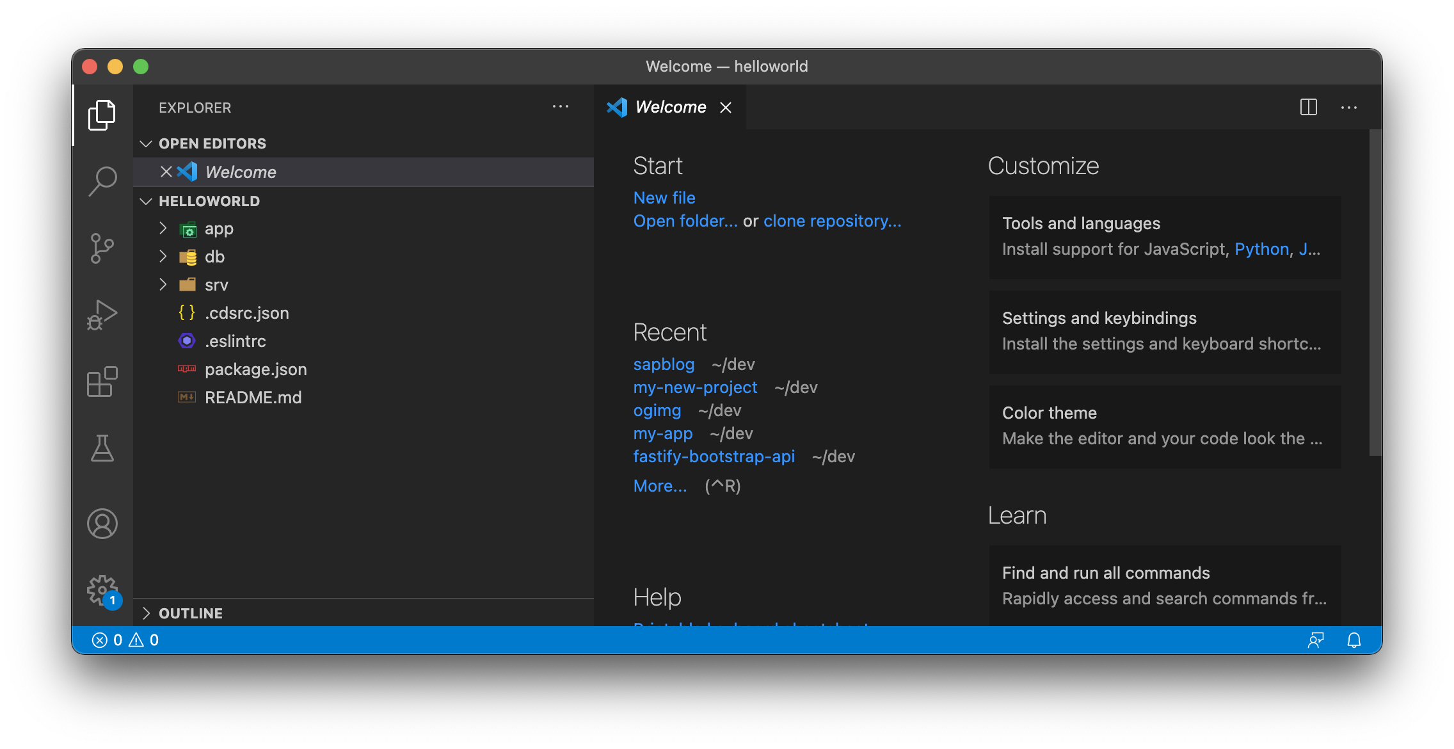Click the VS Code logo on Welcome tab
The height and width of the screenshot is (749, 1454).
tap(617, 107)
